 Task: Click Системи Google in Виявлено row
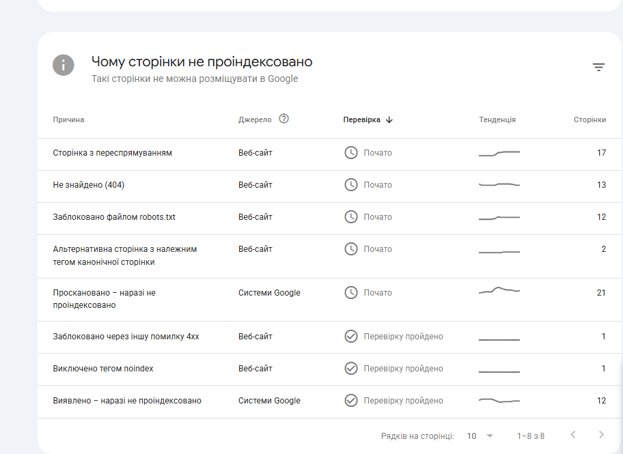269,400
